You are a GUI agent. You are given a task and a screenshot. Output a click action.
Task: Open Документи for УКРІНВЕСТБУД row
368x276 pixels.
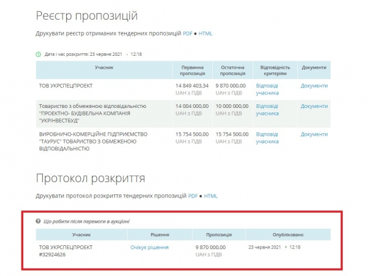click(x=314, y=106)
